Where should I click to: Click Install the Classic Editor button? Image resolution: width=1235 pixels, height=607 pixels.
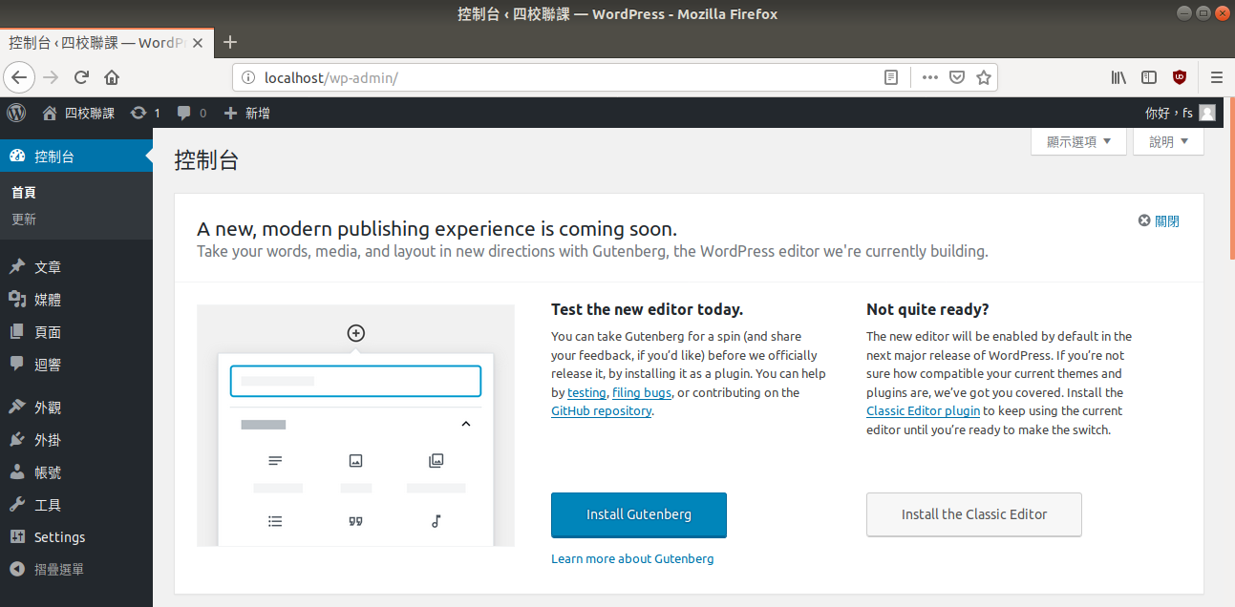click(974, 514)
